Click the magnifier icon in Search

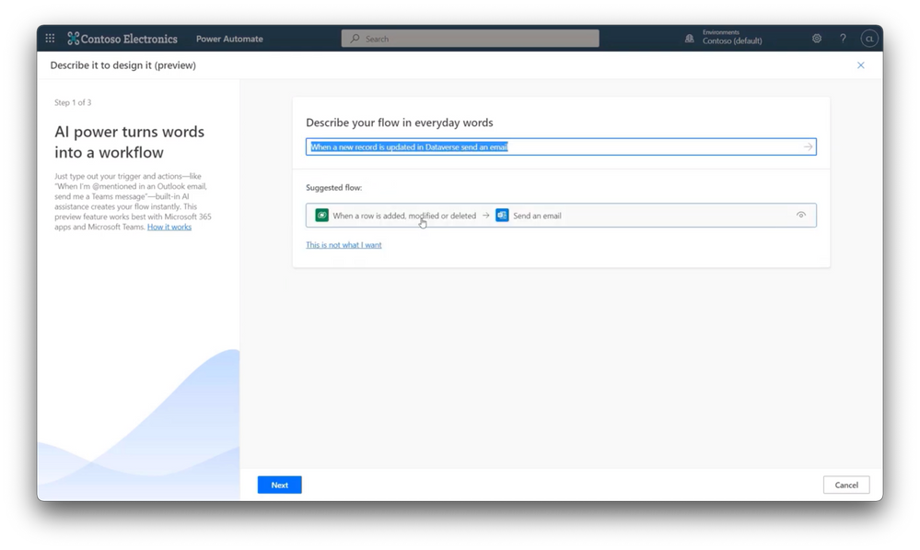pos(355,39)
